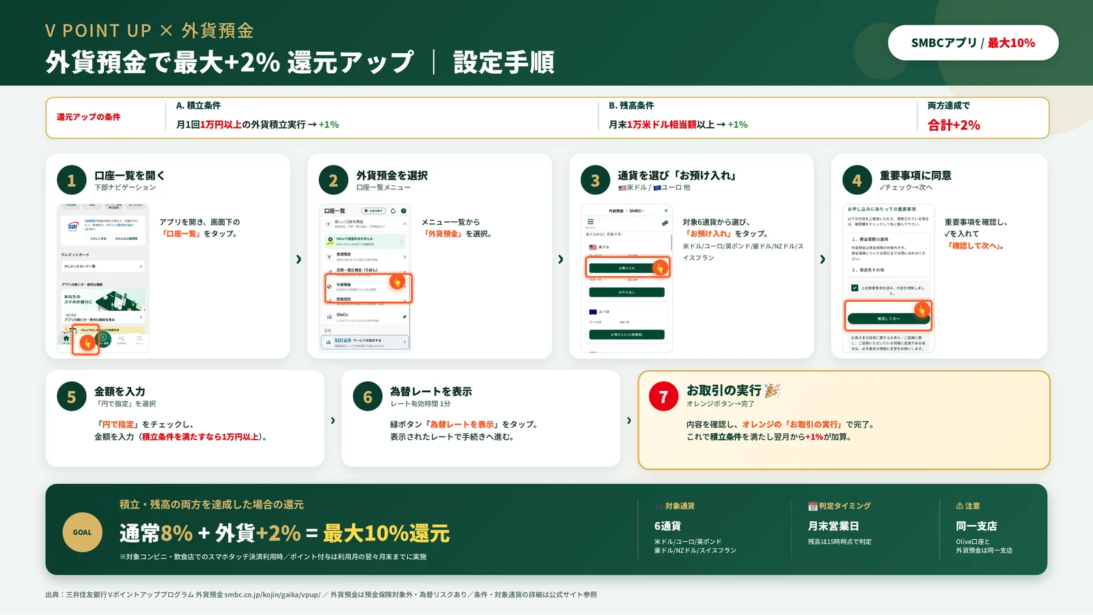Click the chain link icon in 外貨預金 SMBC screen
Viewport: 1093px width, 615px height.
[x=665, y=223]
